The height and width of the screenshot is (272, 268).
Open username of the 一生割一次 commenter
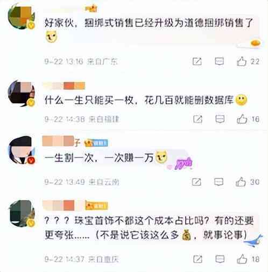[61, 141]
